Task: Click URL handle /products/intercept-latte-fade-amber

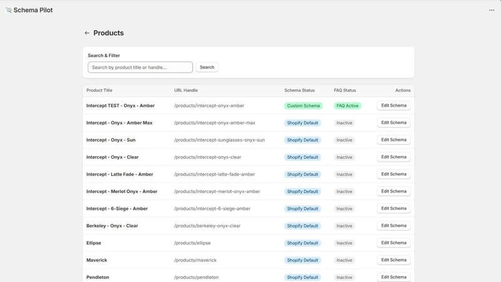Action: (x=214, y=174)
